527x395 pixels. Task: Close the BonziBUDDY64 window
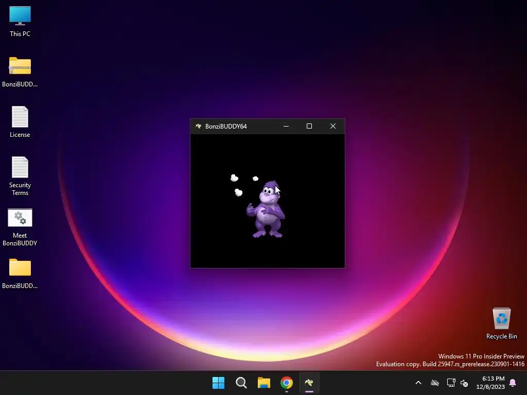(x=333, y=127)
